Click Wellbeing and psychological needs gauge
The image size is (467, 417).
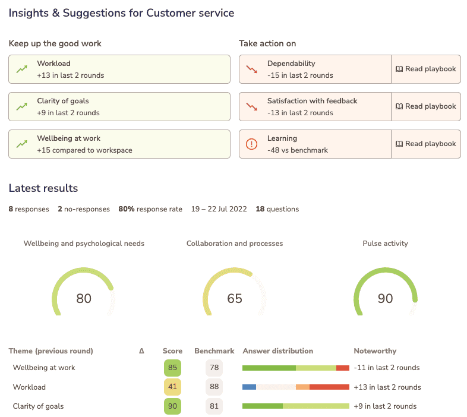click(x=84, y=291)
